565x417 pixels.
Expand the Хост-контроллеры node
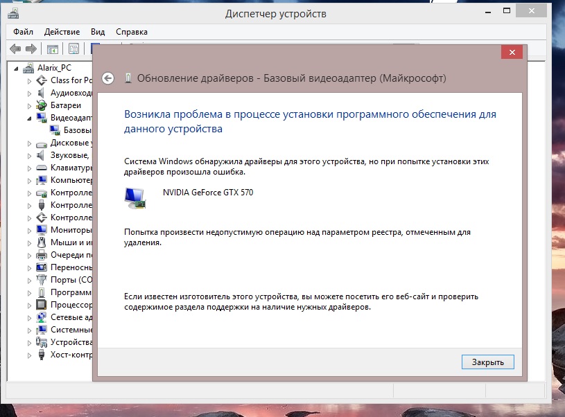30,355
